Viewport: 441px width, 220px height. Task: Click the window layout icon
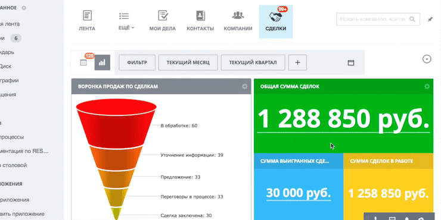pos(351,62)
